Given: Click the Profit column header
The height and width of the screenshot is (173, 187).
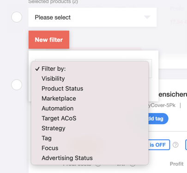Looking at the screenshot, I should (x=176, y=164).
